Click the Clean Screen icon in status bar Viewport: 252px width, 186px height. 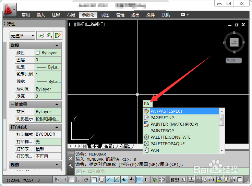239,179
